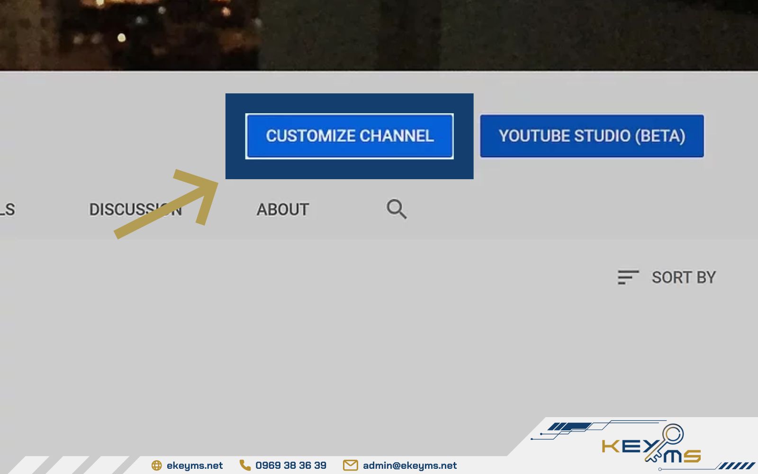758x474 pixels.
Task: Click the envelope icon before the email address
Action: 350,465
